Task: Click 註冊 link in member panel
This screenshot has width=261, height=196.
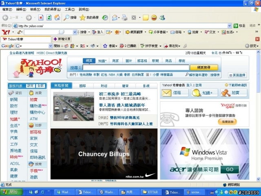Action: (199, 85)
